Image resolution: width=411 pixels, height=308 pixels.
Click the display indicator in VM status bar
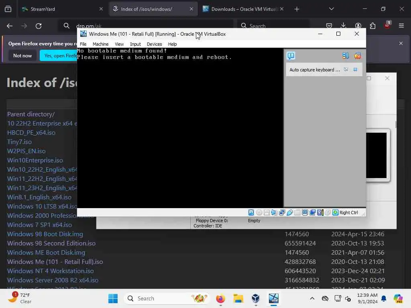(x=305, y=213)
